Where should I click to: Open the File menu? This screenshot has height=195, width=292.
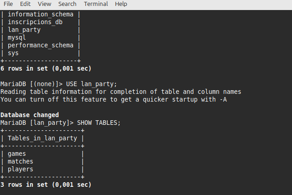(8, 4)
